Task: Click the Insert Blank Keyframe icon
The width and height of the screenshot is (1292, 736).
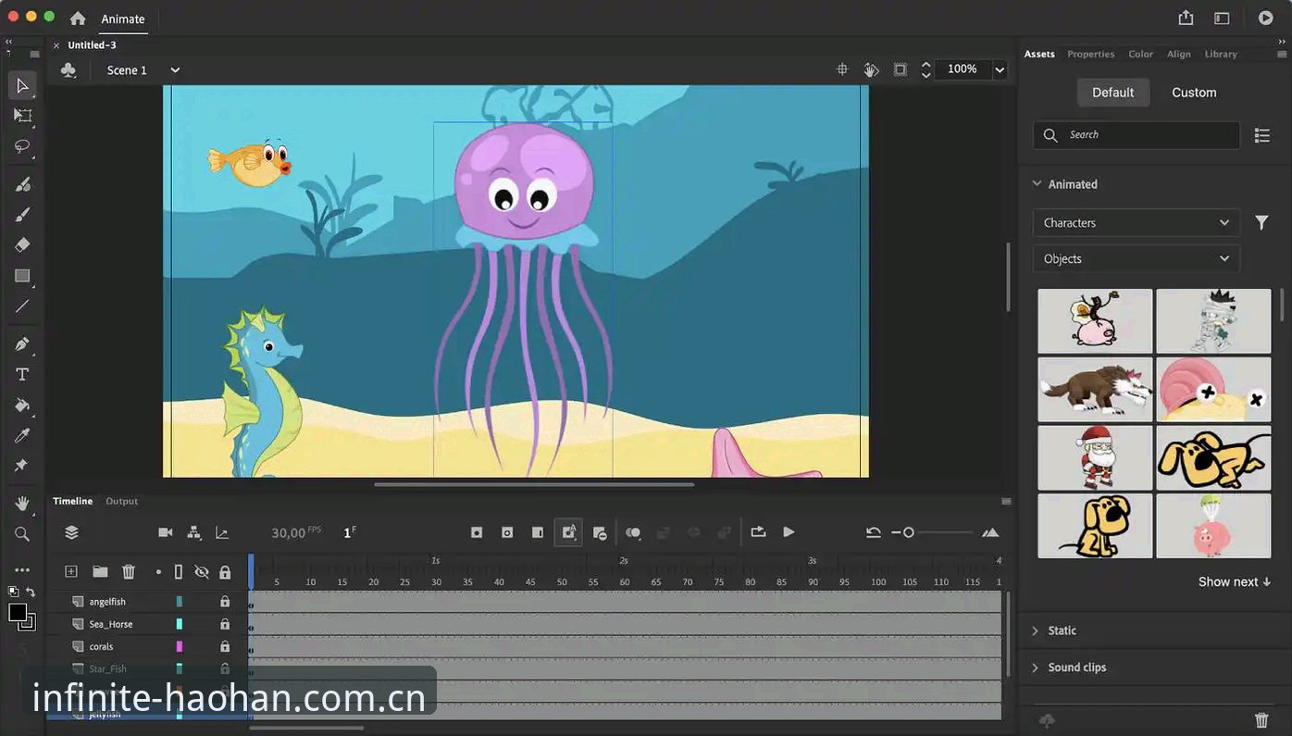Action: [x=507, y=532]
